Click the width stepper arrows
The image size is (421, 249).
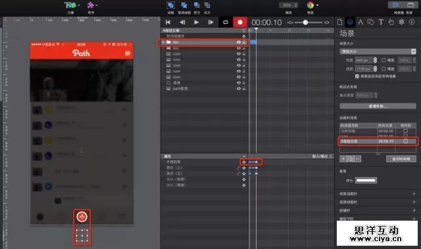point(375,60)
